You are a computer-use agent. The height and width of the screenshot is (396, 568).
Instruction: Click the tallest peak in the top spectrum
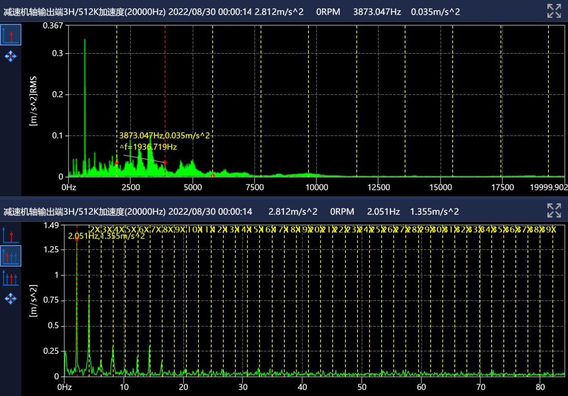[85, 41]
